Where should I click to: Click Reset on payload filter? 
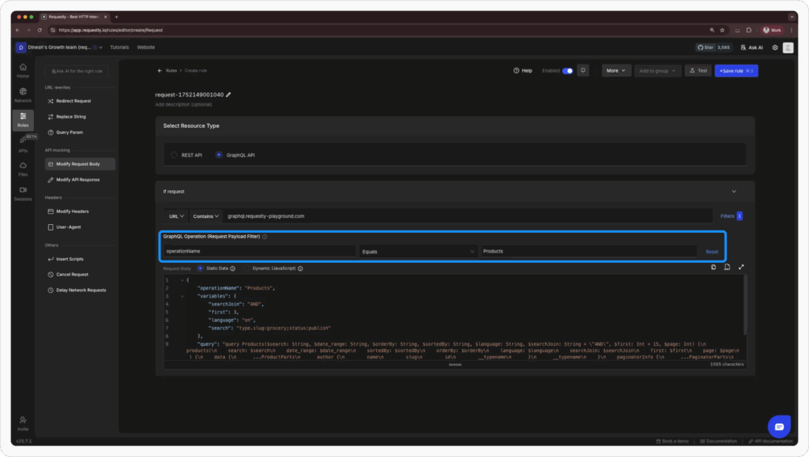[x=712, y=252]
